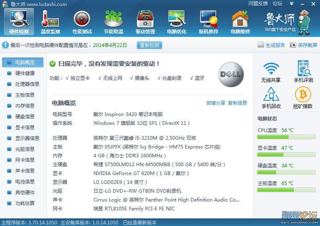Click the 显卡温度 progress bar

tap(286, 155)
